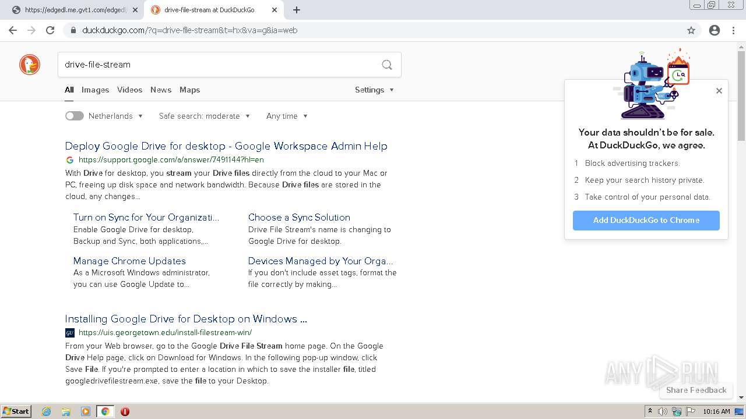This screenshot has width=746, height=419.
Task: Toggle the Netherlands region switch
Action: pyautogui.click(x=74, y=116)
